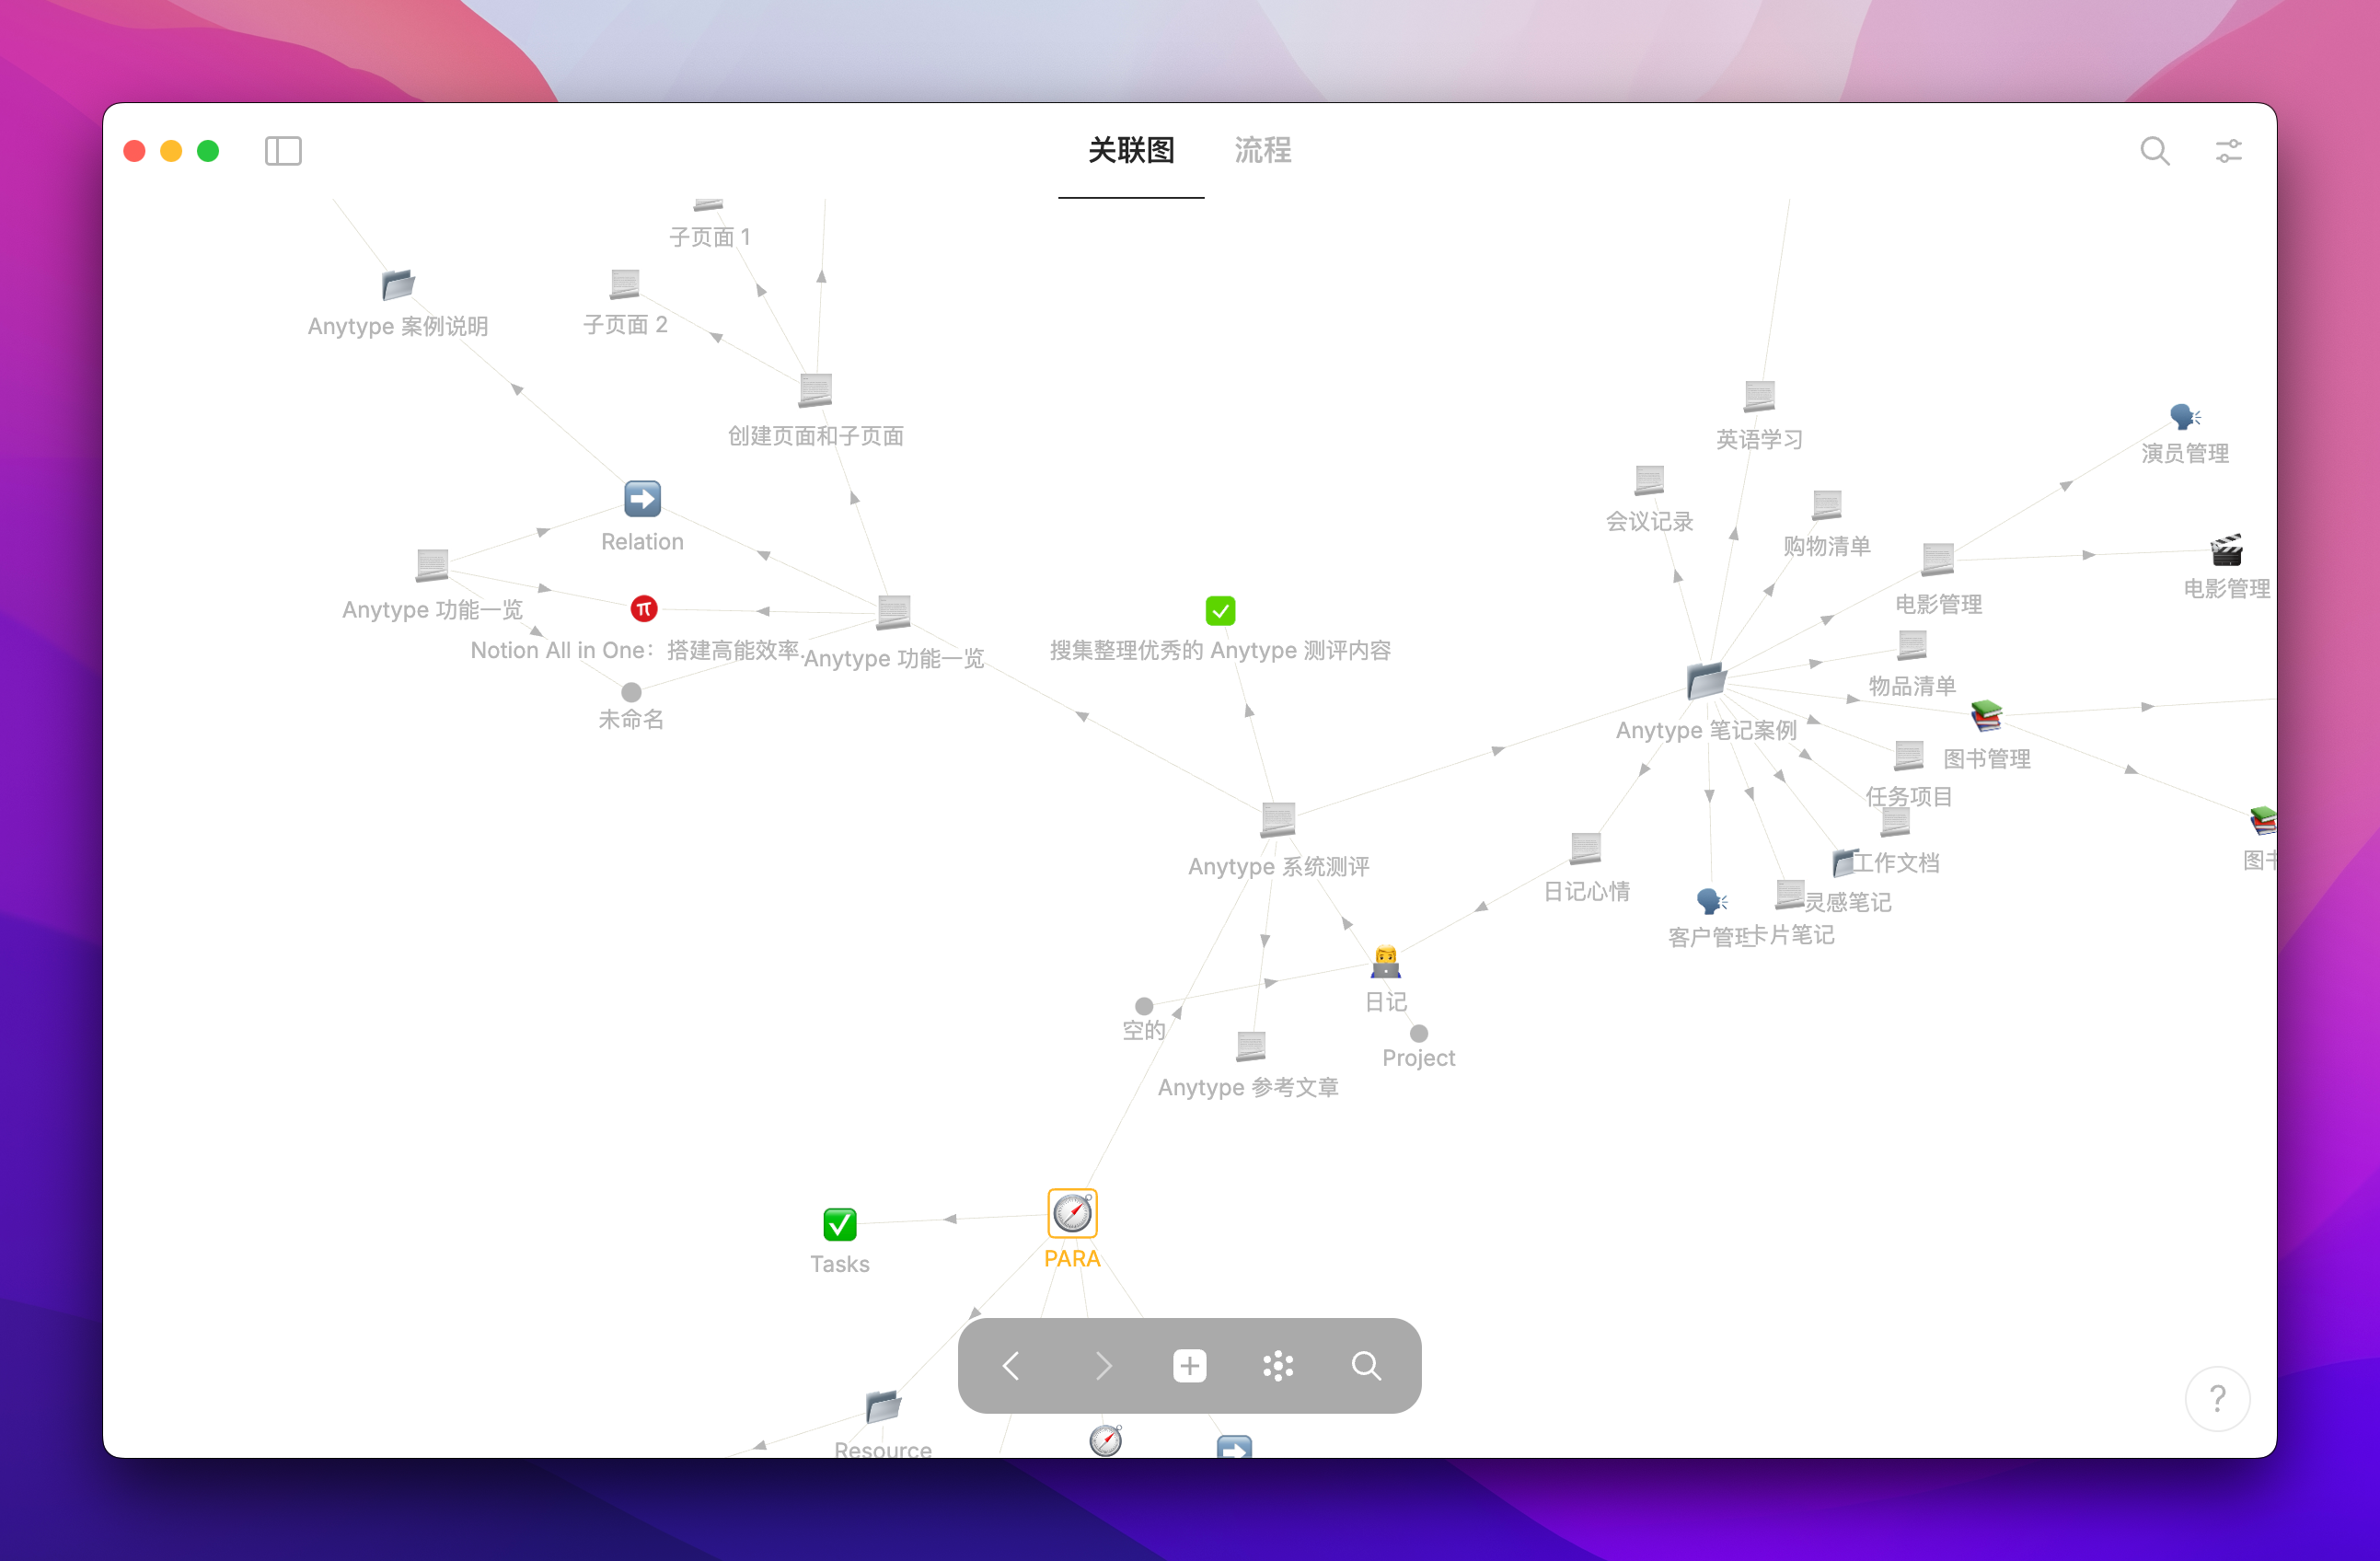This screenshot has width=2380, height=1561.
Task: Open search from bottom toolbar
Action: (x=1366, y=1365)
